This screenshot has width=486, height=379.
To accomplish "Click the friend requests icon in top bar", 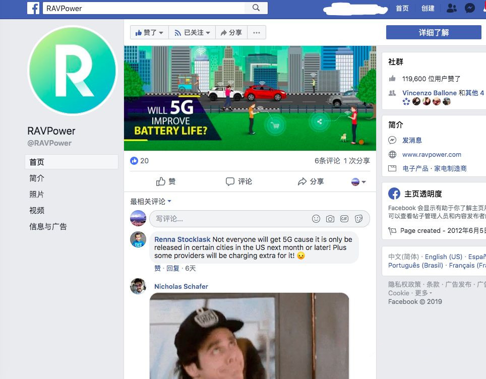I will coord(451,8).
